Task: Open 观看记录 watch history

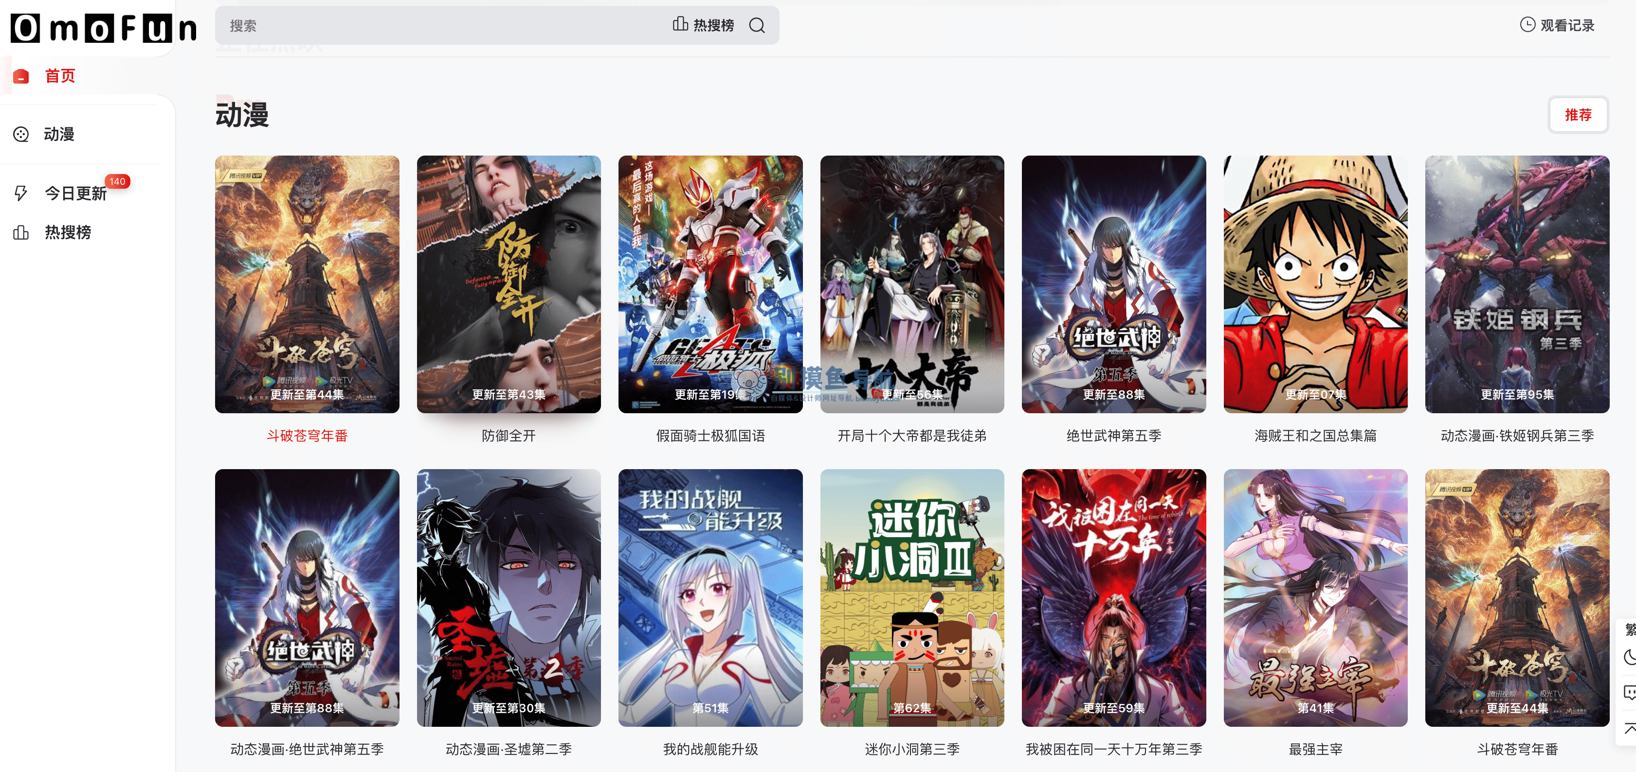Action: click(1557, 25)
